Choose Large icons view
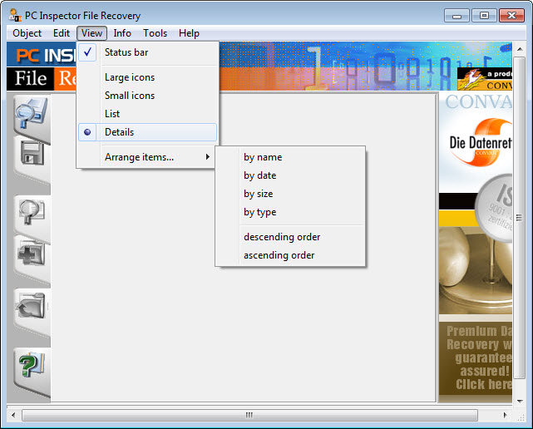 pyautogui.click(x=147, y=77)
